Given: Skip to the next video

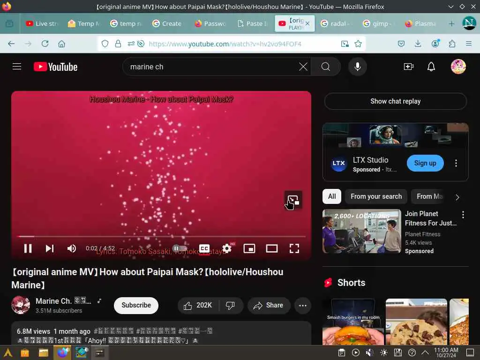Looking at the screenshot, I should tap(50, 248).
